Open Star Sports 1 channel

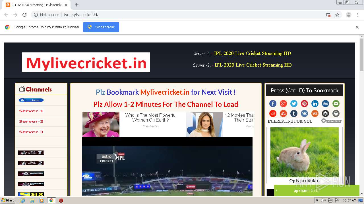click(31, 152)
